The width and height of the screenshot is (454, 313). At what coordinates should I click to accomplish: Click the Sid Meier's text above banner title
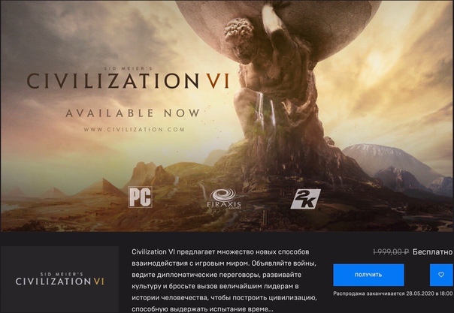[129, 68]
